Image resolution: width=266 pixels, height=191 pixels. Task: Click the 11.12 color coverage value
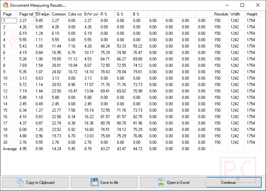pos(73,59)
